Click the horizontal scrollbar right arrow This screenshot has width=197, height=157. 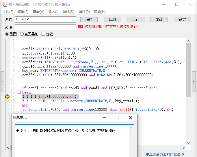[x=184, y=147]
